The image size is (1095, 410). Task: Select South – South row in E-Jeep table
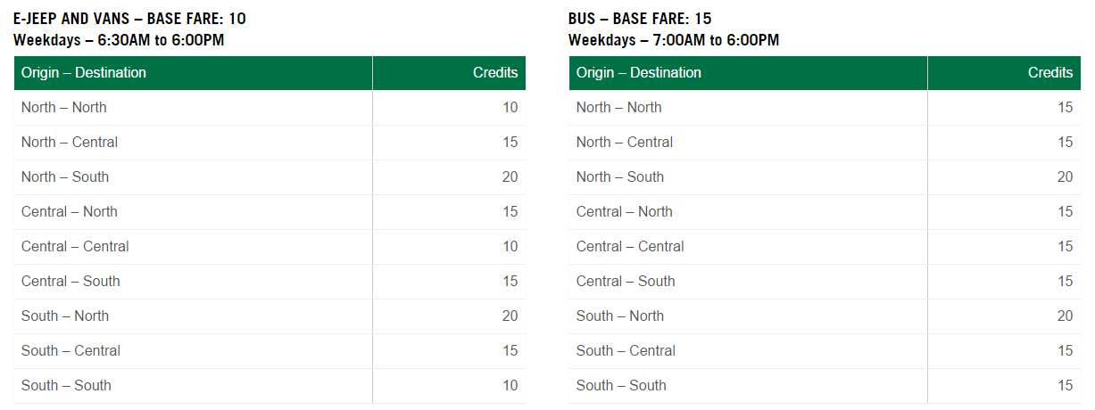[x=66, y=386]
